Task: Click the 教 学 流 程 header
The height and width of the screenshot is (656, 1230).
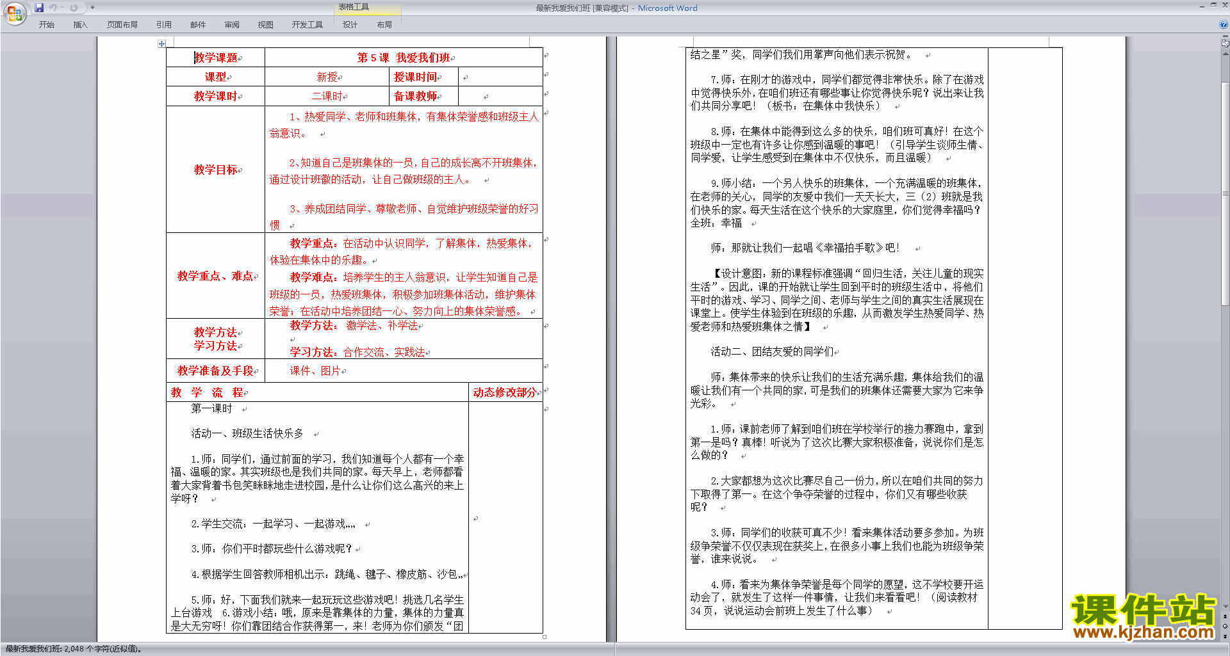Action: [x=208, y=392]
